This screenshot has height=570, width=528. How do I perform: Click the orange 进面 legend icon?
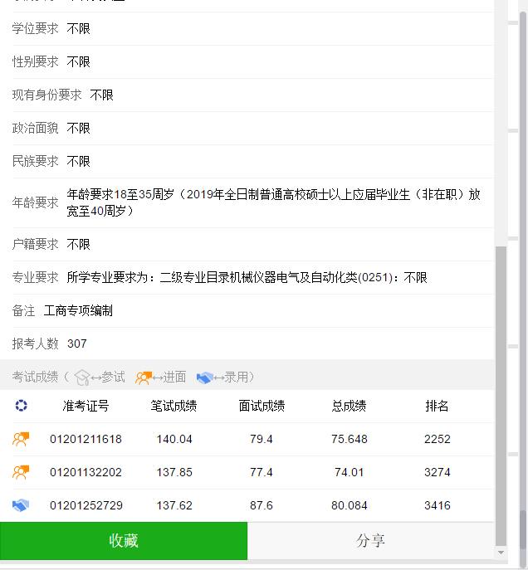click(144, 378)
